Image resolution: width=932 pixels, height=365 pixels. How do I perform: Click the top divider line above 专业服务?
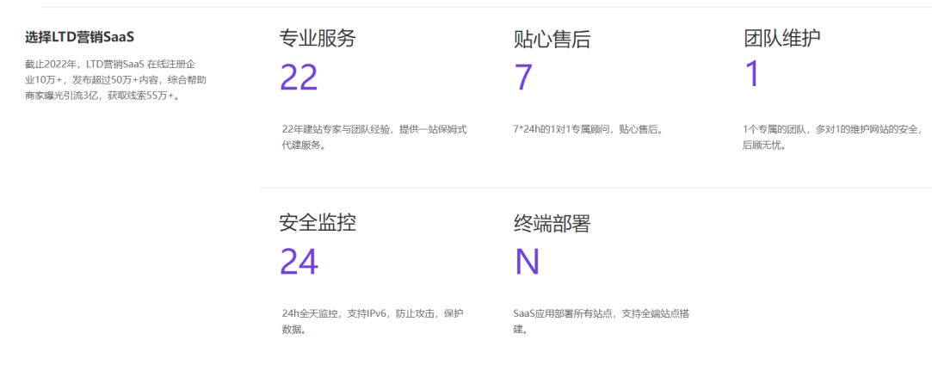coord(482,7)
